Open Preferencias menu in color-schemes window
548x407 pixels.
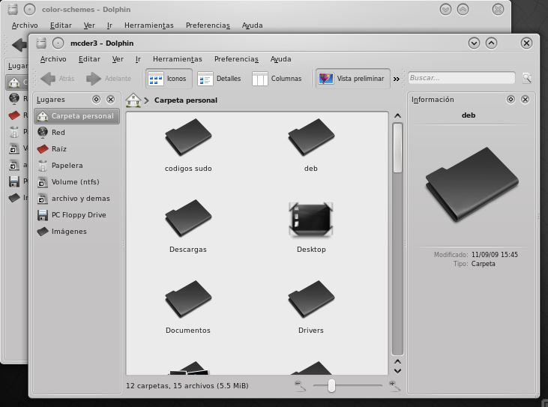pyautogui.click(x=208, y=25)
